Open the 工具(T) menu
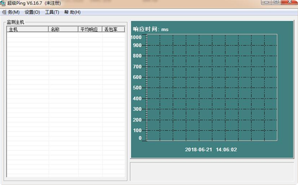The height and width of the screenshot is (185, 298). point(52,12)
